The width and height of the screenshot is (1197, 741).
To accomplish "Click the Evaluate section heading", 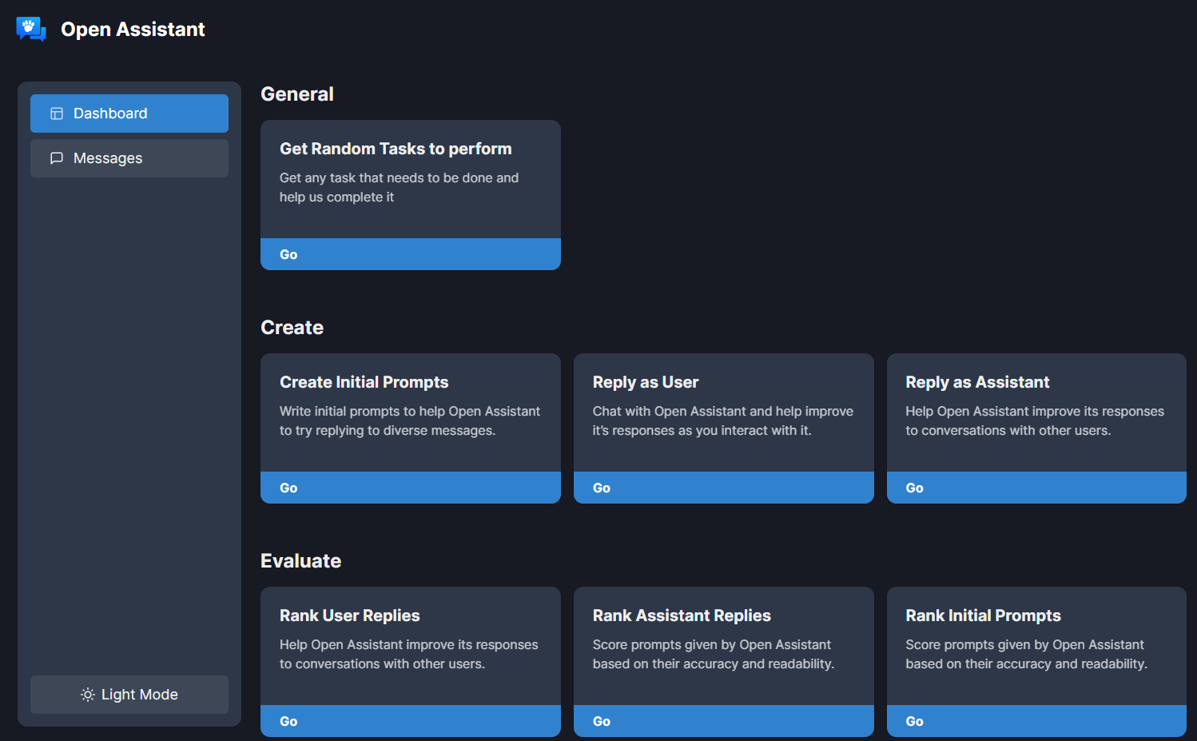I will pyautogui.click(x=300, y=561).
